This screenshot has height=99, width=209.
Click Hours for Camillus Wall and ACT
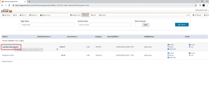pyautogui.click(x=192, y=45)
